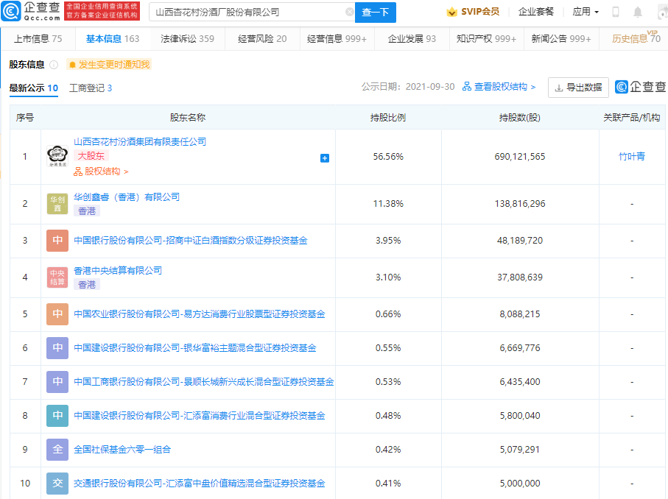Click the avatar for 汇添富消费行业 fund row

click(57, 416)
